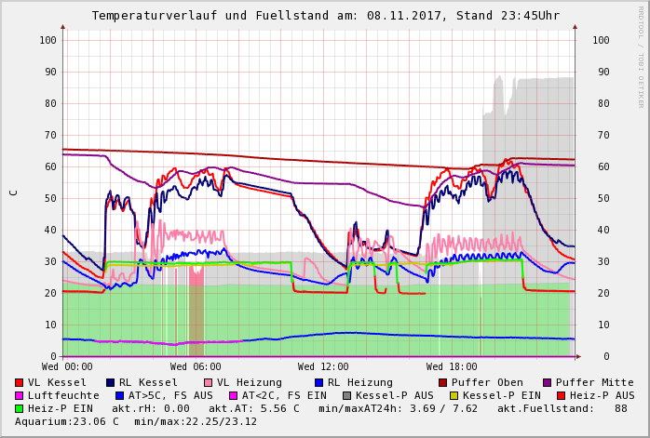Select the blue RL Heizung legend swatch
Screen dimensions: 650x438
coord(318,382)
